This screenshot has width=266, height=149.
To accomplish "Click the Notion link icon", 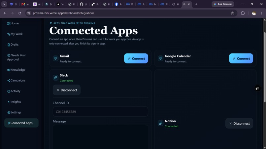I will [x=160, y=123].
